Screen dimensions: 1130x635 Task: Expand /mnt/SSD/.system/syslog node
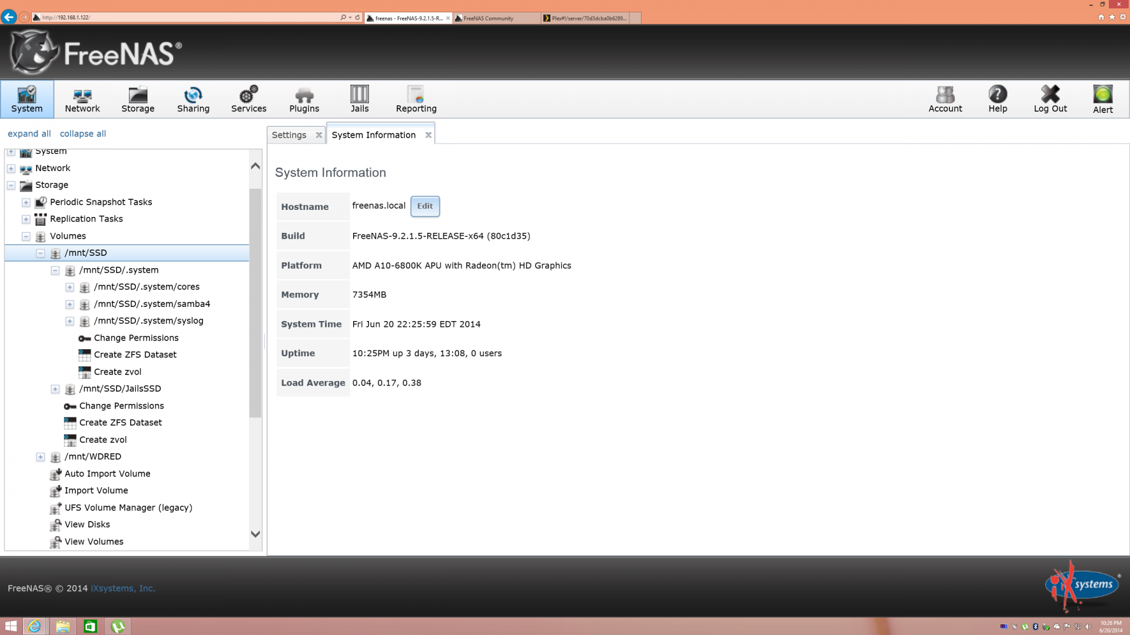70,321
